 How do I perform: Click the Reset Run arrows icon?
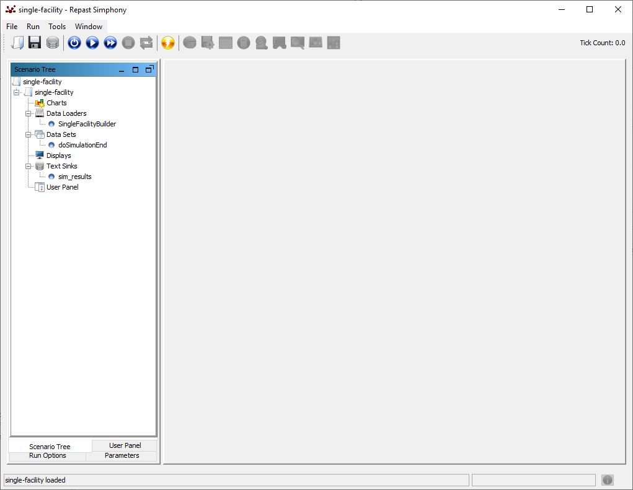pos(146,43)
